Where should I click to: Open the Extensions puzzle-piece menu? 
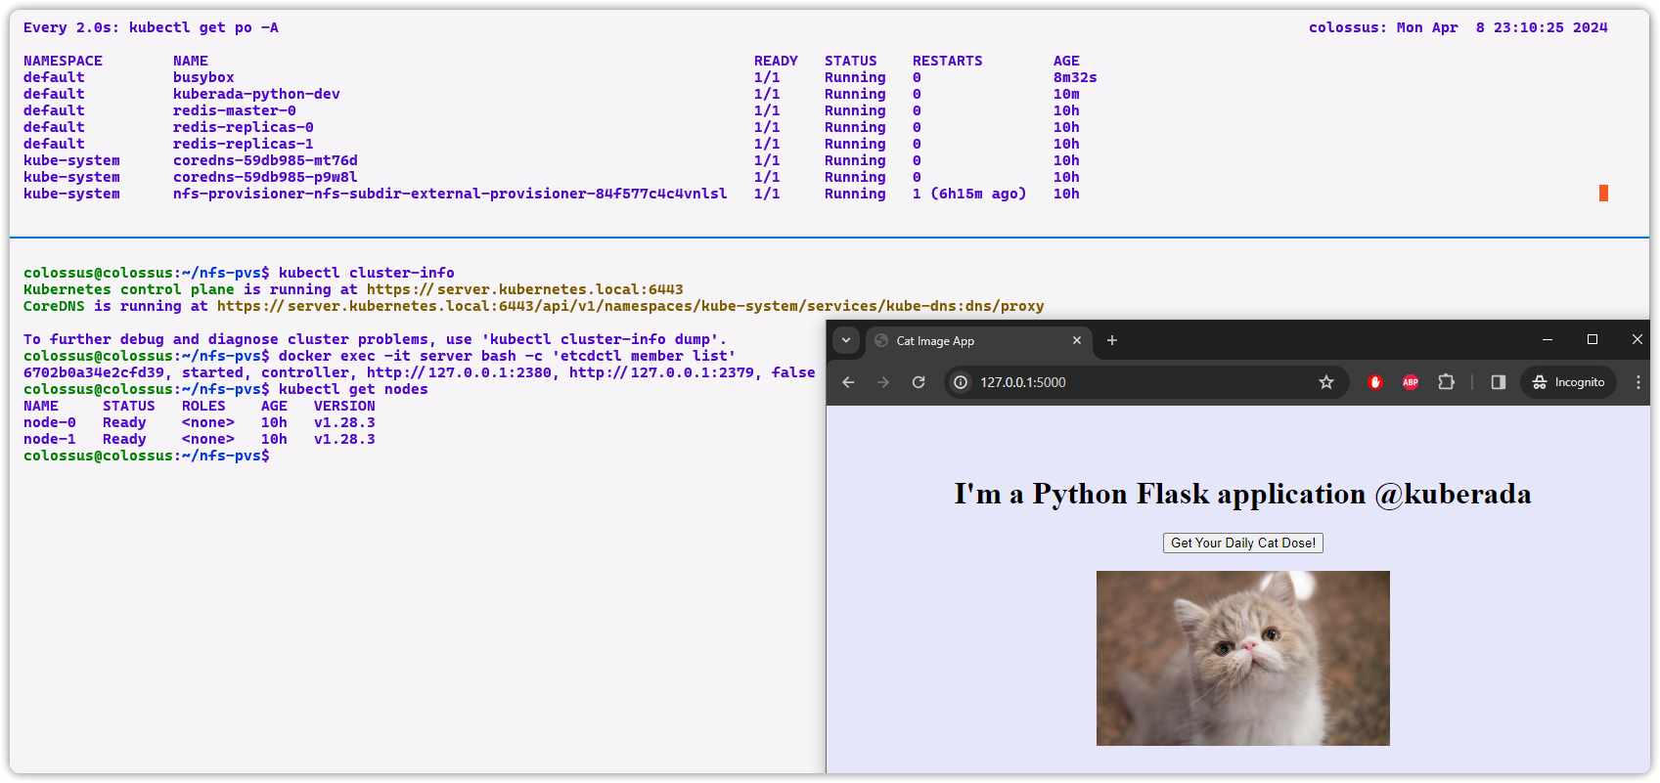tap(1446, 382)
